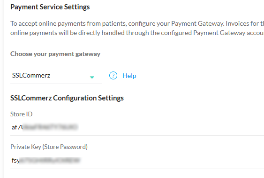Place cursor after fsy in Private Key
Image resolution: width=264 pixels, height=178 pixels.
(20, 161)
